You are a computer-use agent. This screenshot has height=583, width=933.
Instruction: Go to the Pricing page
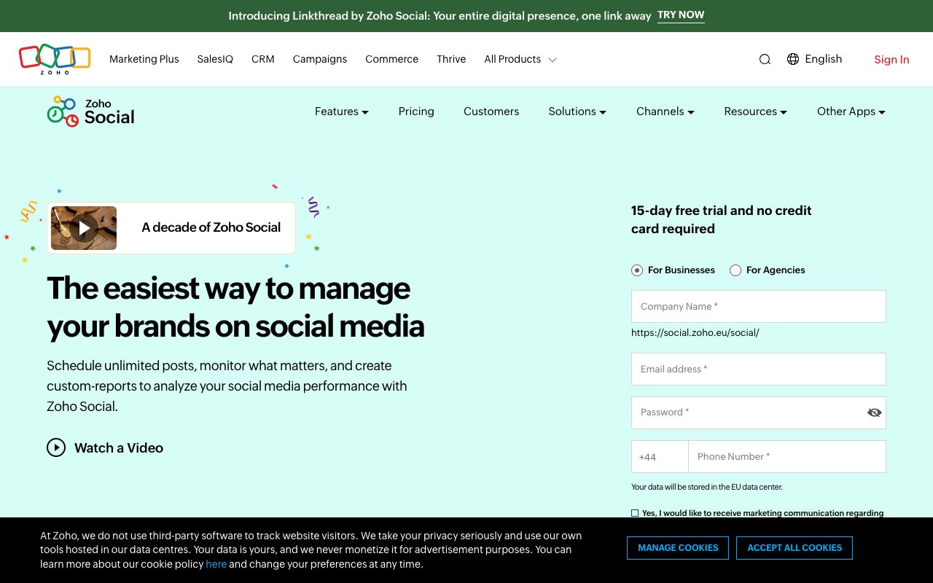(416, 111)
